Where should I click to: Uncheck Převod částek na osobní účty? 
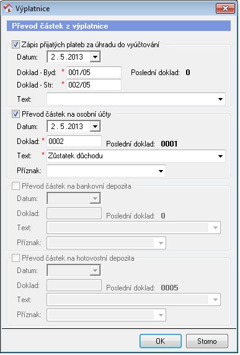[16, 114]
